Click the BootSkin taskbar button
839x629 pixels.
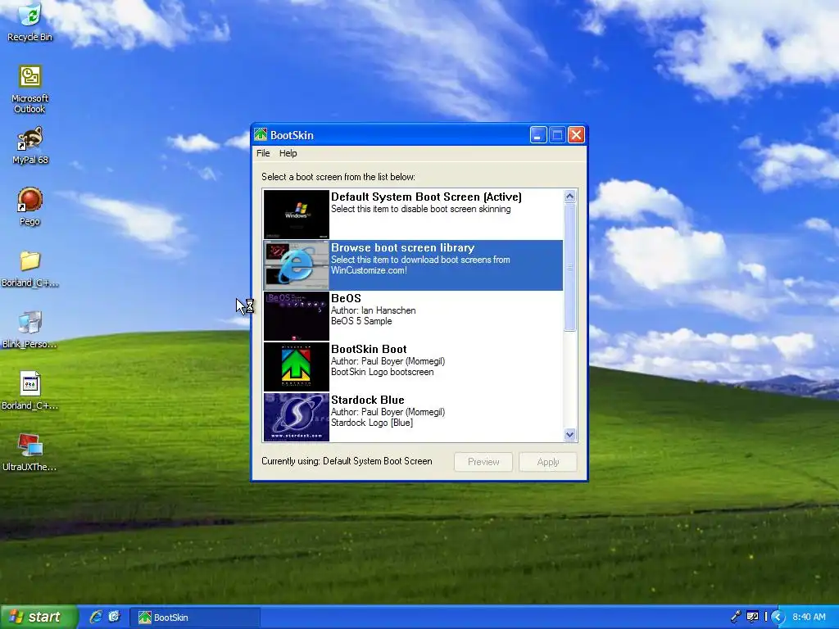pyautogui.click(x=195, y=618)
